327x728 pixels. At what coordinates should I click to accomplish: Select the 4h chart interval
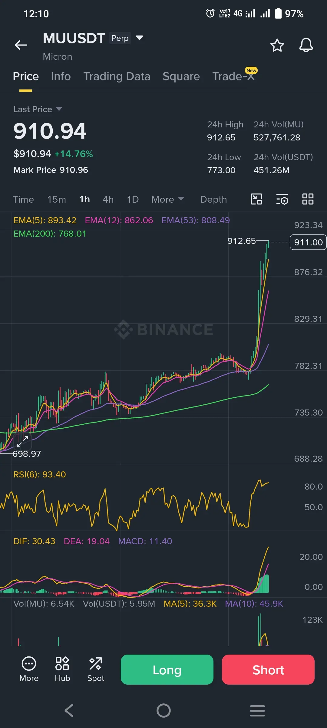coord(108,199)
